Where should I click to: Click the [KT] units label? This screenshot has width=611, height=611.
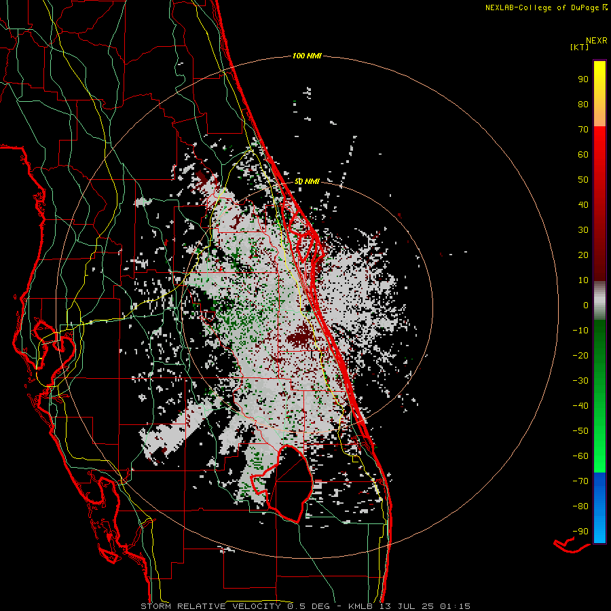point(579,47)
